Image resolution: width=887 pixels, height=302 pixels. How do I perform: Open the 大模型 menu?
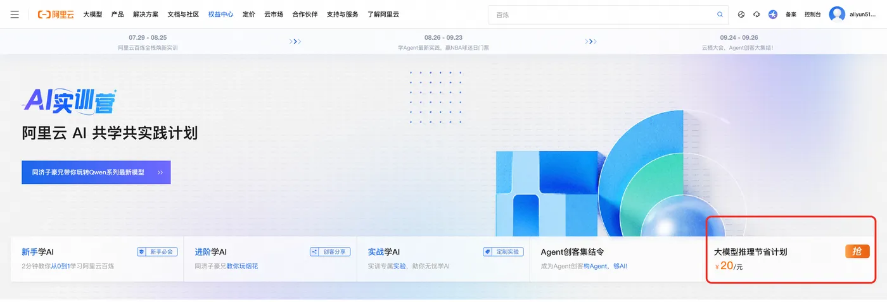pos(93,14)
